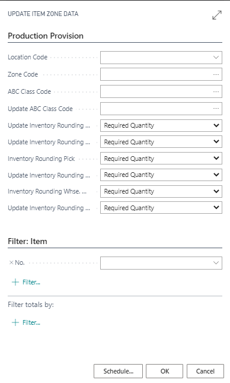Image resolution: width=230 pixels, height=383 pixels.
Task: Click the Zone Code input field
Action: pyautogui.click(x=161, y=74)
